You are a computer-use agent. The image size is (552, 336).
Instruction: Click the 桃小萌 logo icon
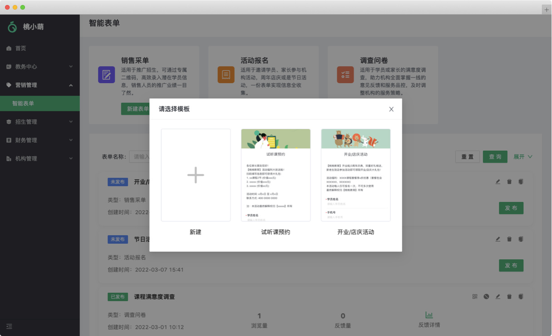click(12, 27)
